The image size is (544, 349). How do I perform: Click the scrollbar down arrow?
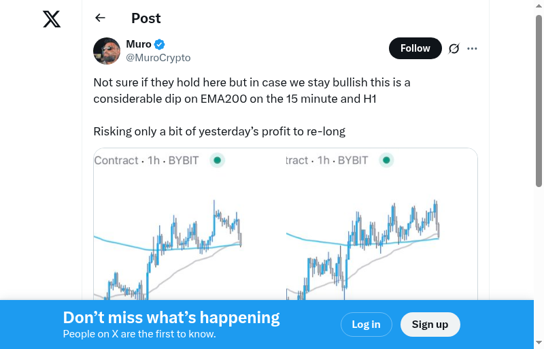tap(539, 343)
